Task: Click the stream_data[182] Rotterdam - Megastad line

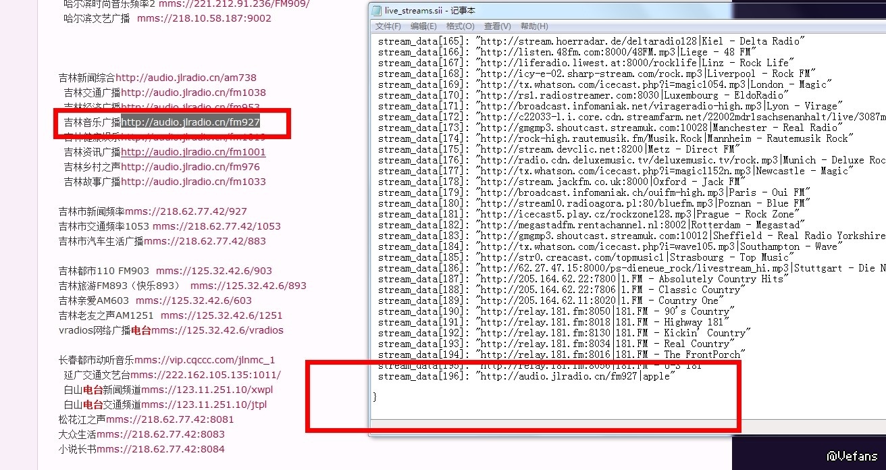Action: (592, 225)
